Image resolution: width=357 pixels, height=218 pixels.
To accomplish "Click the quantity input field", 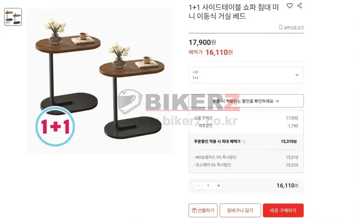I will (208, 185).
